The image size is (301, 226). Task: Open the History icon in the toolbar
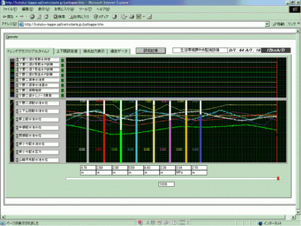114,17
